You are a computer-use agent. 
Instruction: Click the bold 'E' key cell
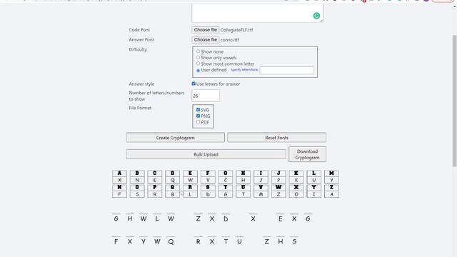click(x=190, y=173)
